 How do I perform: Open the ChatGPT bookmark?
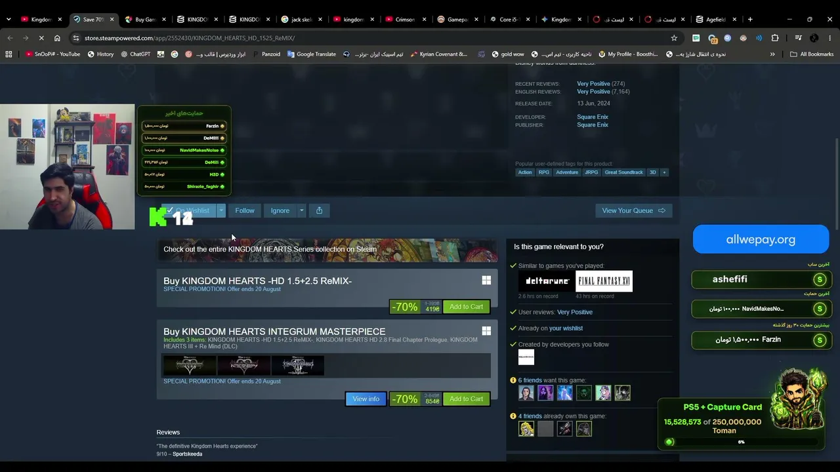pos(135,54)
